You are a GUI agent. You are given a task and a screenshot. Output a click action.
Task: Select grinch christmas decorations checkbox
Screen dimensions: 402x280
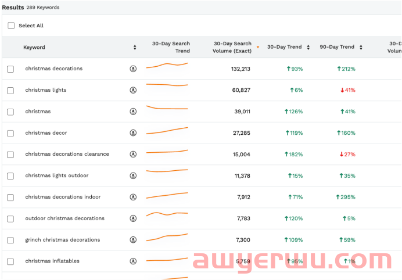[x=10, y=240]
